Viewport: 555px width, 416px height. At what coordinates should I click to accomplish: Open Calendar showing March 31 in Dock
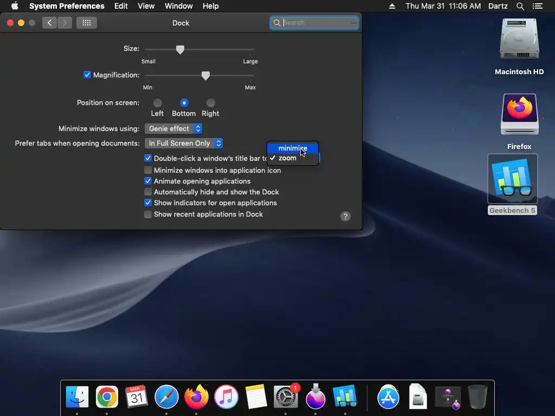(136, 396)
